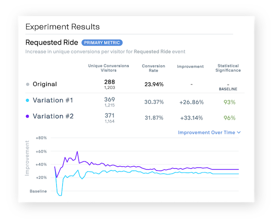Select the Variation #2 row label
The width and height of the screenshot is (277, 222).
[53, 116]
